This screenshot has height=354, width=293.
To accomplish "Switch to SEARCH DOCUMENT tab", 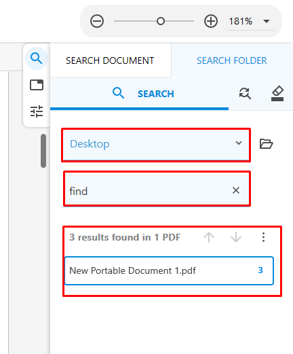I will (x=110, y=60).
